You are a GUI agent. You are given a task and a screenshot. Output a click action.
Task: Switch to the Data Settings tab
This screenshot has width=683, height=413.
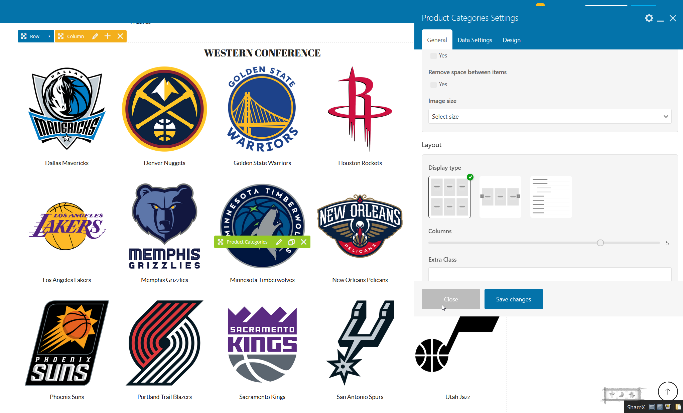click(475, 40)
